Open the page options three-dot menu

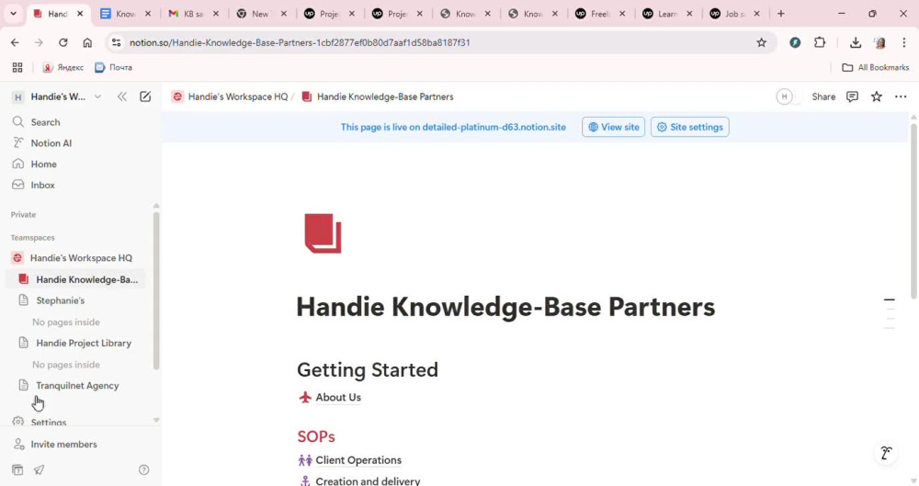pyautogui.click(x=901, y=96)
